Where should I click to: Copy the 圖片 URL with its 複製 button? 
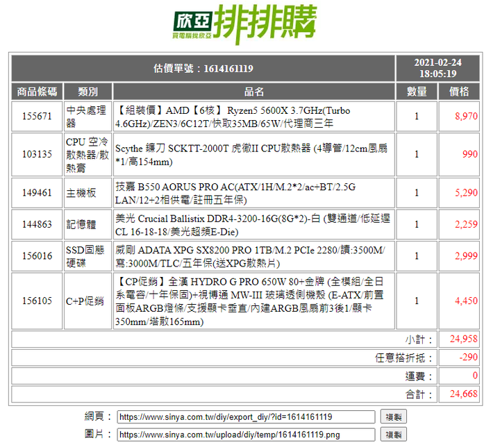coord(393,435)
